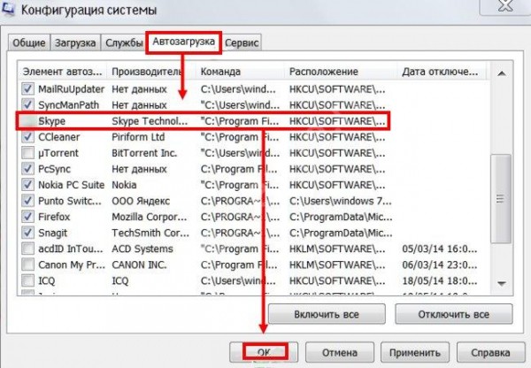This screenshot has height=368, width=531.
Task: Click the list scroll down arrow
Action: click(502, 283)
